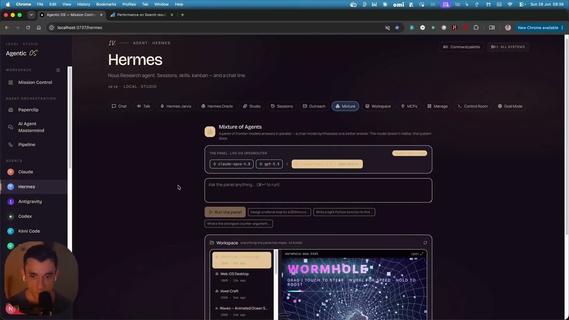
Task: Close the Agentic OS browser tab
Action: [101, 15]
